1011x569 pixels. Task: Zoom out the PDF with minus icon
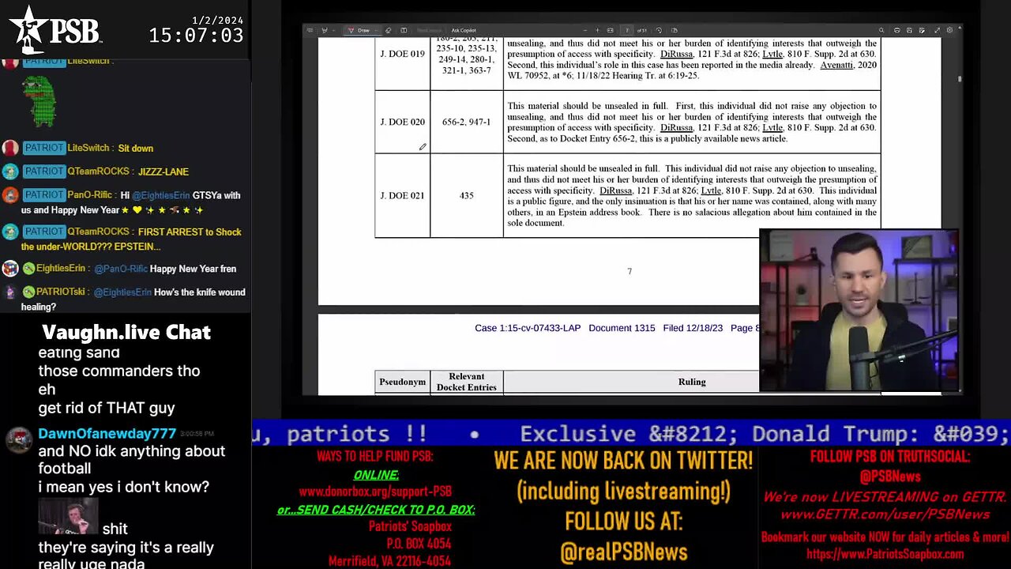pyautogui.click(x=585, y=30)
